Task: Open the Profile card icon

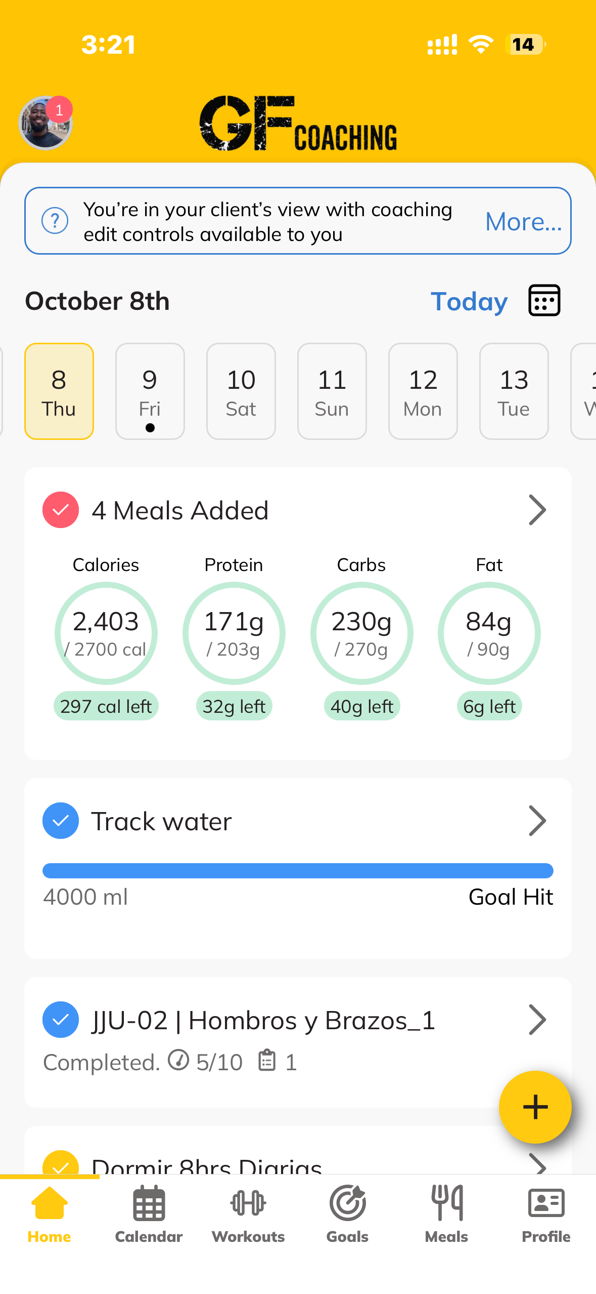Action: [x=546, y=1203]
